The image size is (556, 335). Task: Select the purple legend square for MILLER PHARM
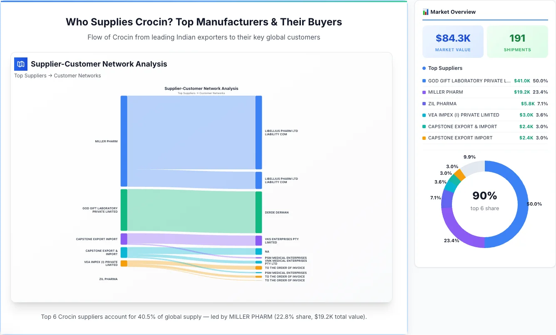click(x=423, y=92)
